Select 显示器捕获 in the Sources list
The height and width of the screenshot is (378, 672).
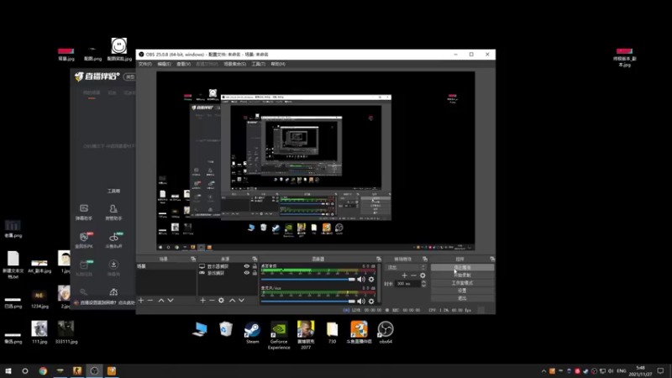(x=218, y=266)
